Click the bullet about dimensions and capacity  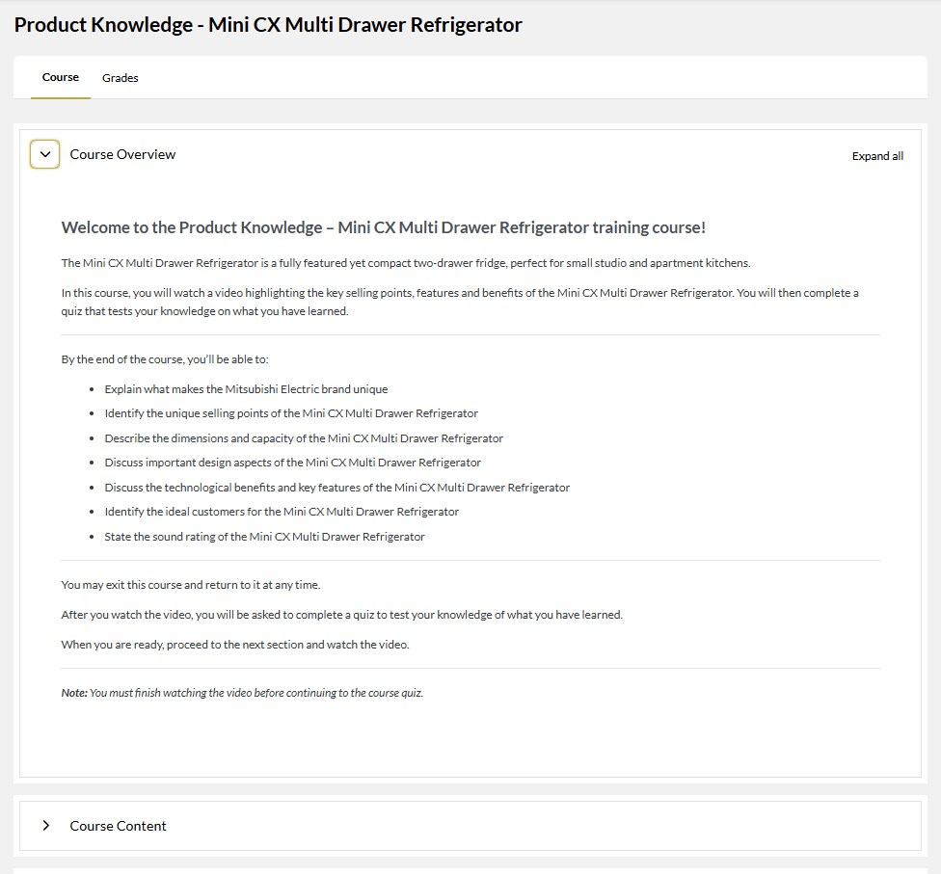tap(304, 438)
